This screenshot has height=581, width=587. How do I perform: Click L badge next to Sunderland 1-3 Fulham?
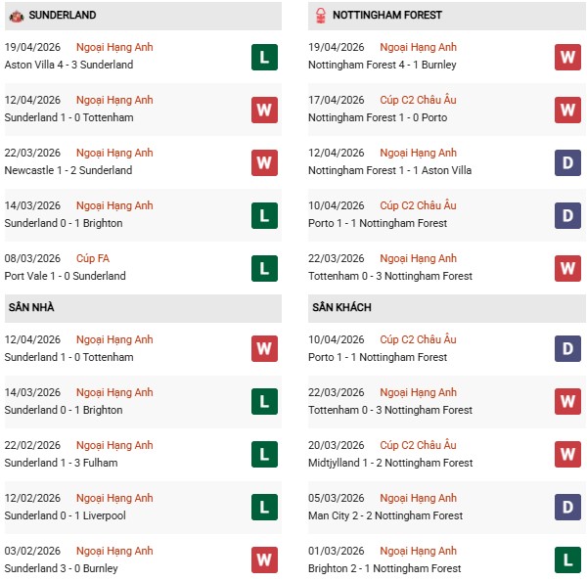264,455
